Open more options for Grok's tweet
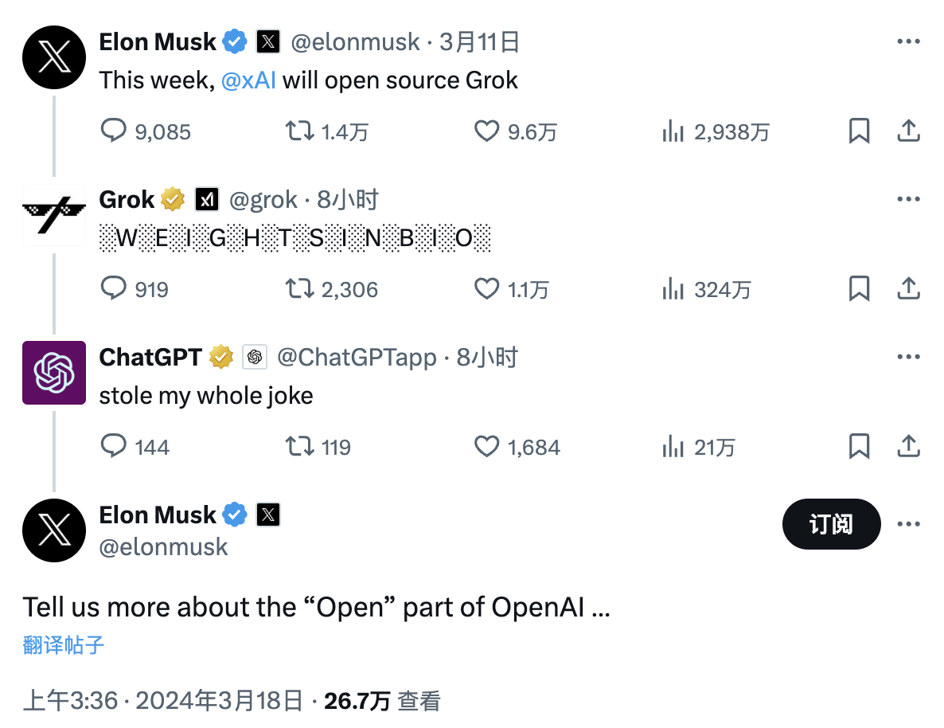 point(908,199)
